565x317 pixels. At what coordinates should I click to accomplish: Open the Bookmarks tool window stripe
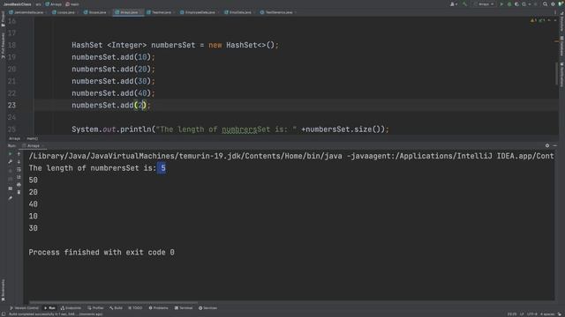(3, 291)
